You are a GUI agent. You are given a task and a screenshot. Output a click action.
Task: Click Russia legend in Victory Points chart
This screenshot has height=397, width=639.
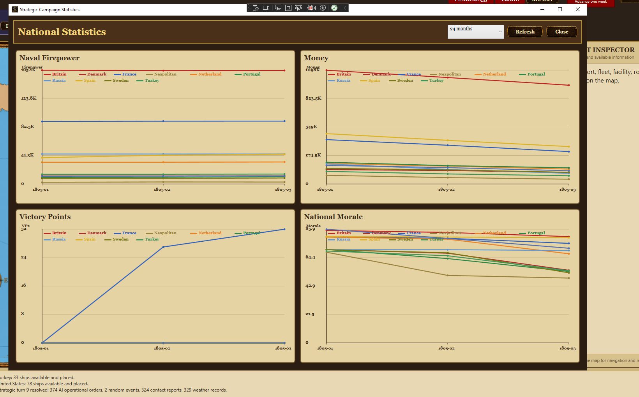click(x=55, y=239)
